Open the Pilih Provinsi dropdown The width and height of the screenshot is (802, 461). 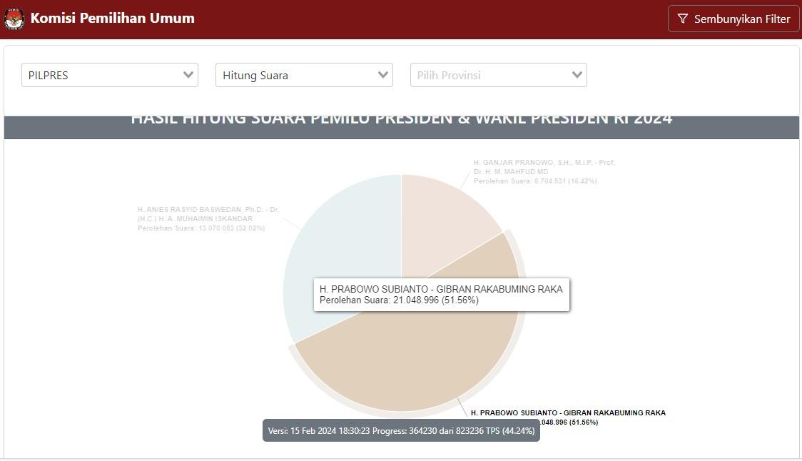pos(492,75)
